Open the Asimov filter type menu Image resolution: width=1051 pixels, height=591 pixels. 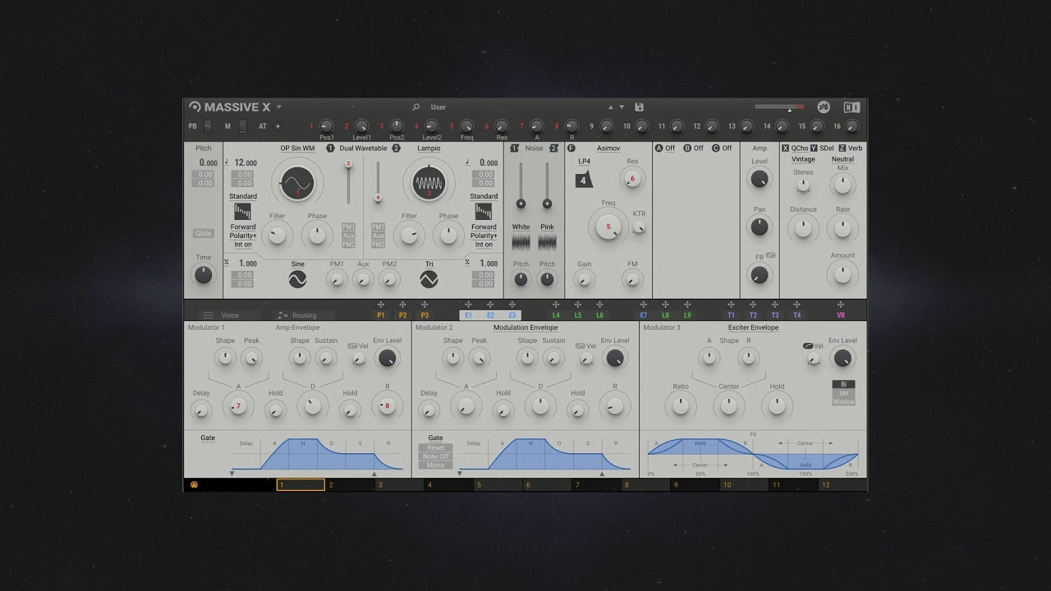click(608, 149)
